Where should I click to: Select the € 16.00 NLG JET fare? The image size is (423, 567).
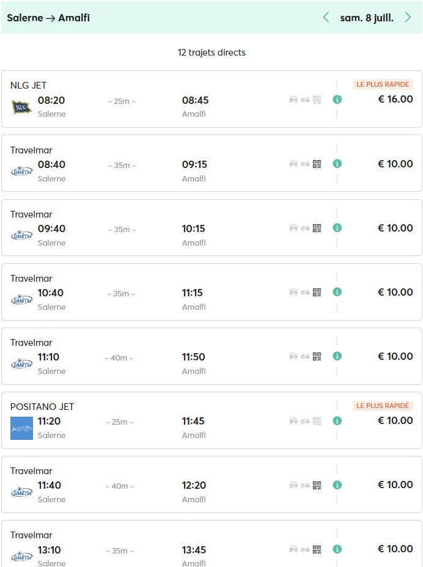click(x=395, y=99)
